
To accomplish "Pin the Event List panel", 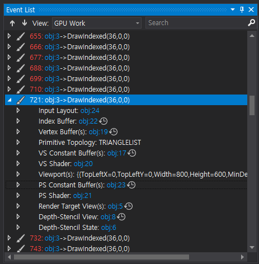I will (242, 10).
